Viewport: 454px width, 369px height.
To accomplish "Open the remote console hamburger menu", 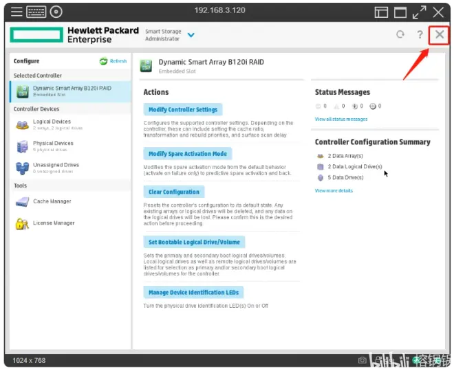I will 17,12.
